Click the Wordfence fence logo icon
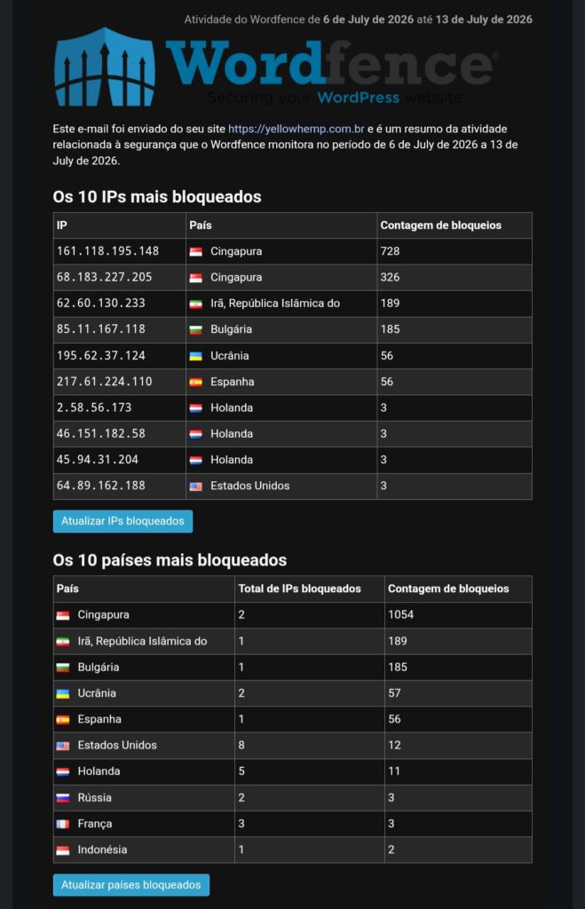 [105, 67]
